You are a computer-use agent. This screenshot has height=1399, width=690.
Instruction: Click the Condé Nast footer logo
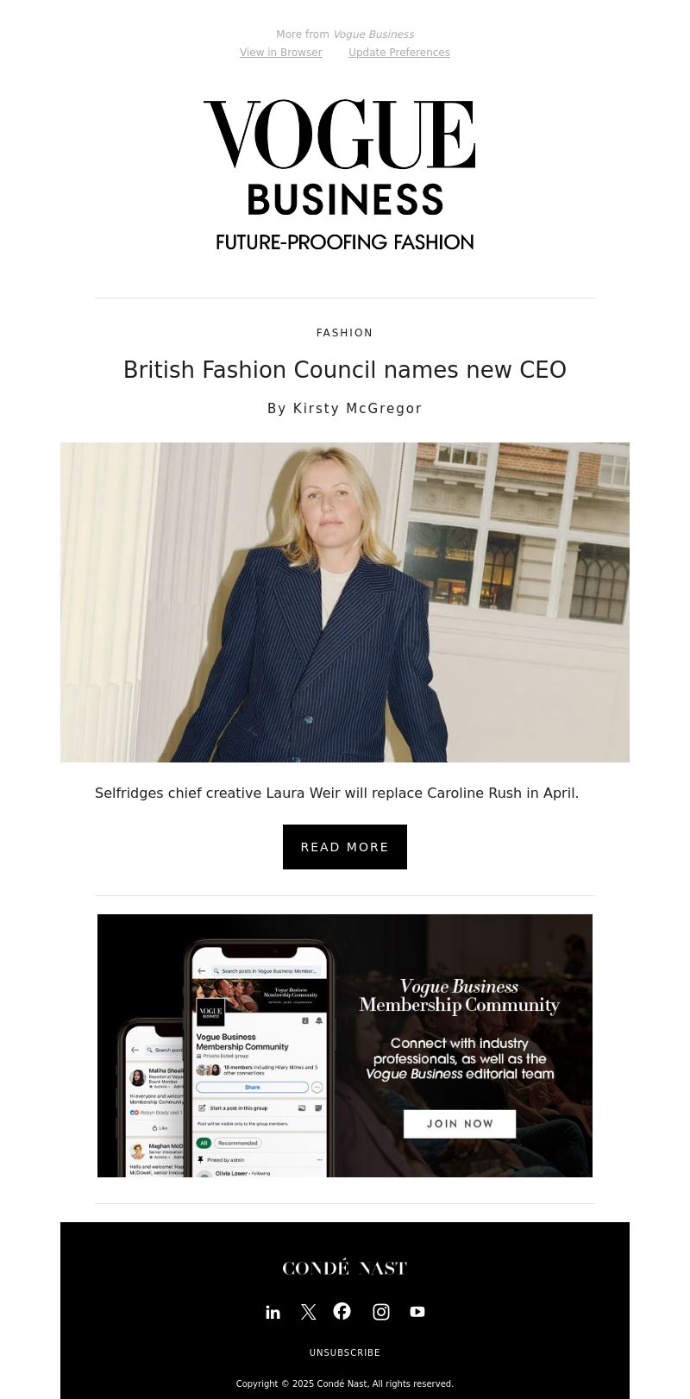[345, 1267]
